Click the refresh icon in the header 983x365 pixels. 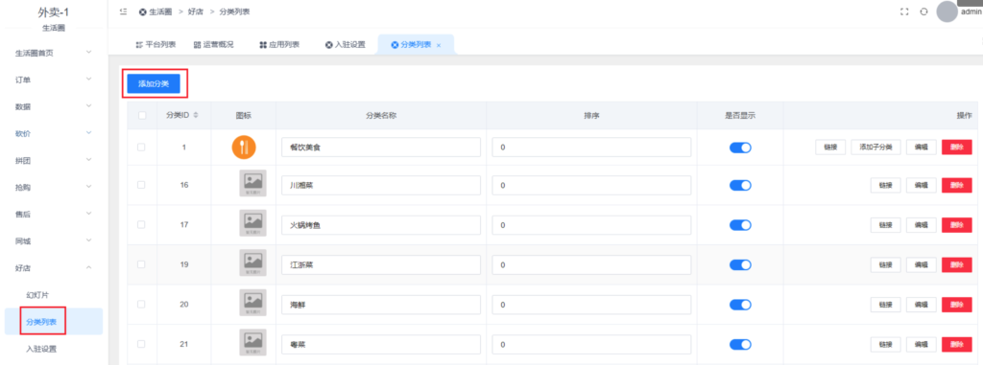(x=923, y=11)
